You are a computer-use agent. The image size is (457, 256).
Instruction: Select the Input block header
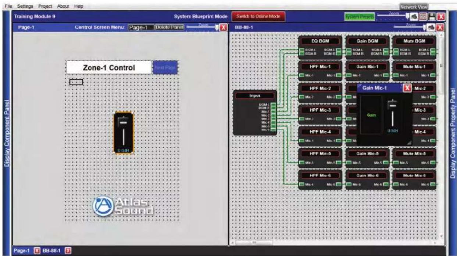tap(255, 96)
